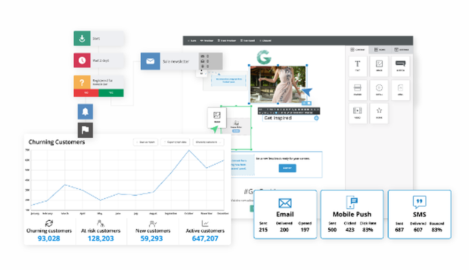Viewport: 469px width, 270px height.
Task: Click the blue bell notification node
Action: pos(85,112)
